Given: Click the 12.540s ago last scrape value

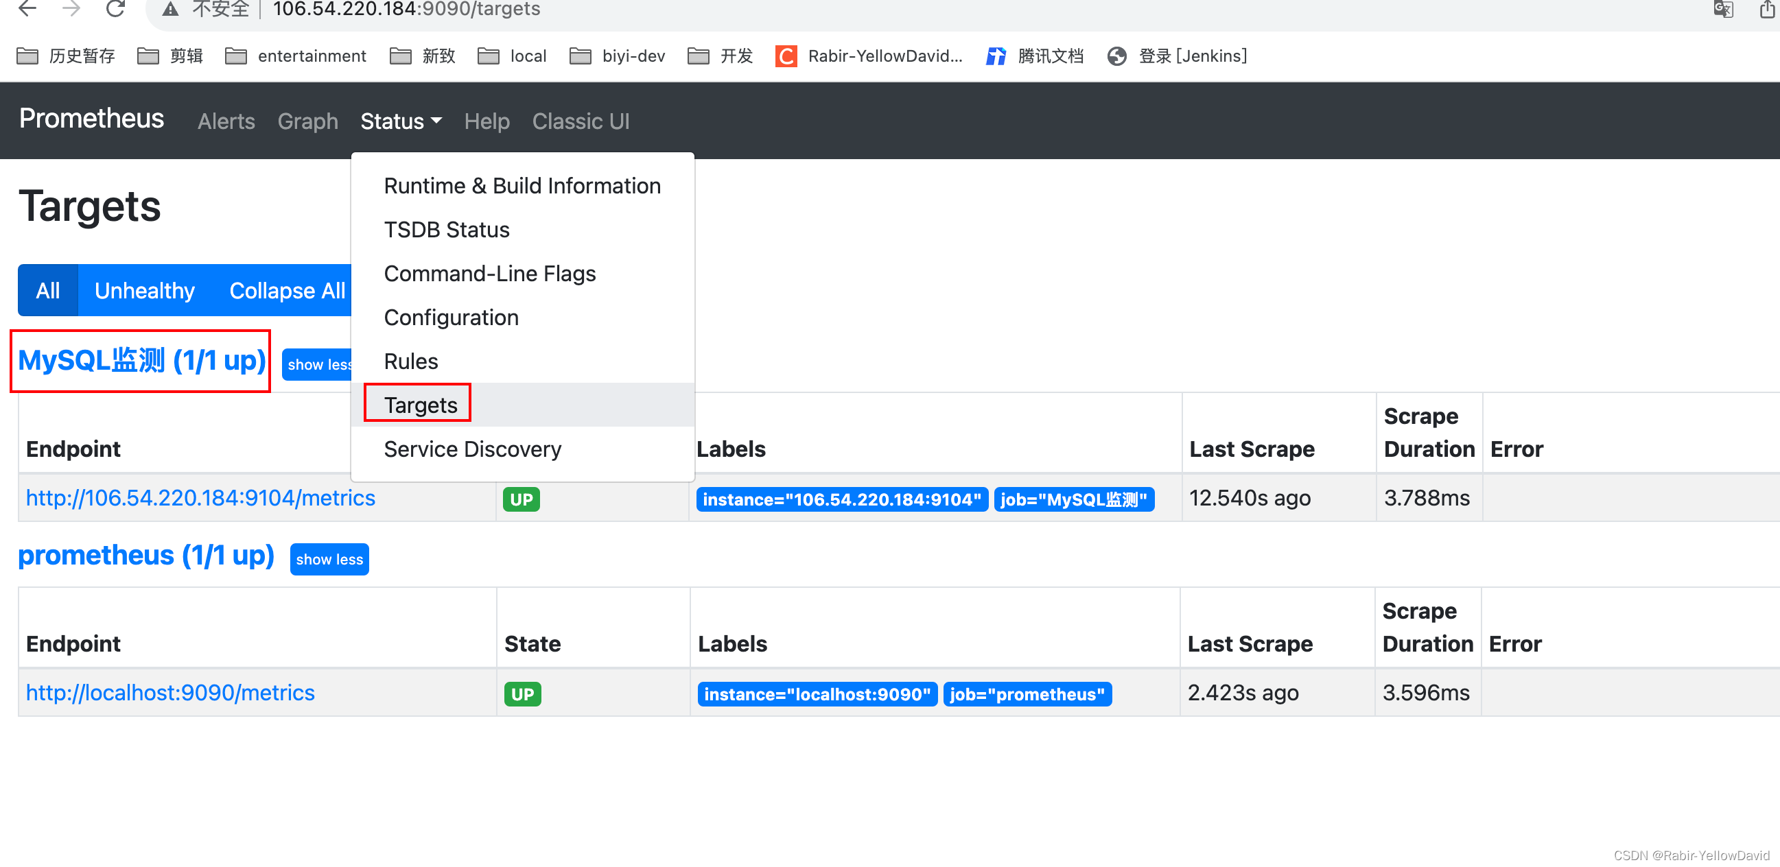Looking at the screenshot, I should coord(1250,498).
